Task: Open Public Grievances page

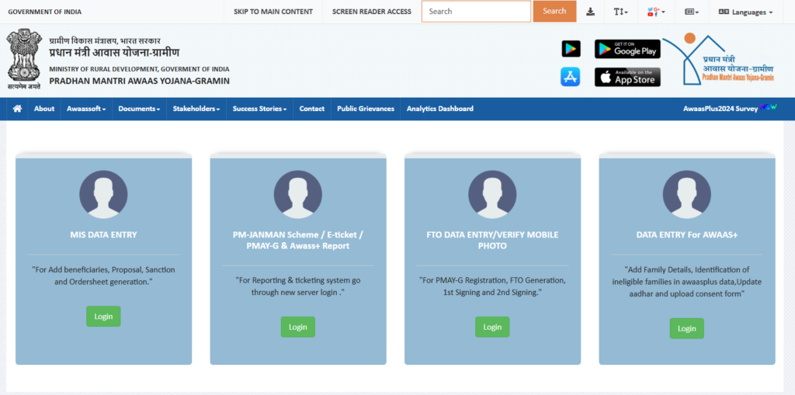Action: pos(366,109)
